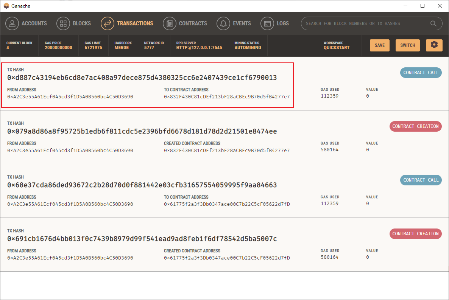Click from address in the 0x68e37 transaction
This screenshot has width=449, height=300.
click(70, 204)
